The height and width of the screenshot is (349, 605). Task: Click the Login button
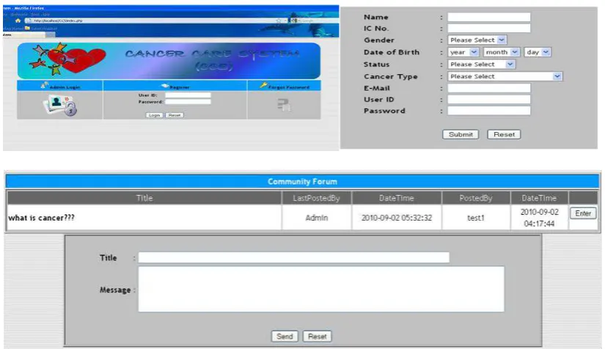coord(154,115)
